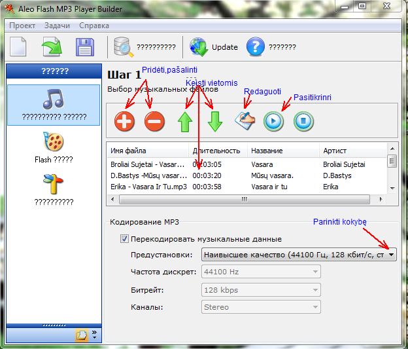Click the open project green arrow icon

tap(51, 47)
